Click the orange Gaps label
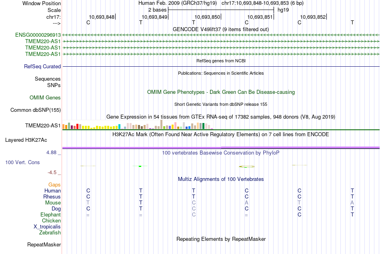The image size is (380, 254). click(x=54, y=185)
